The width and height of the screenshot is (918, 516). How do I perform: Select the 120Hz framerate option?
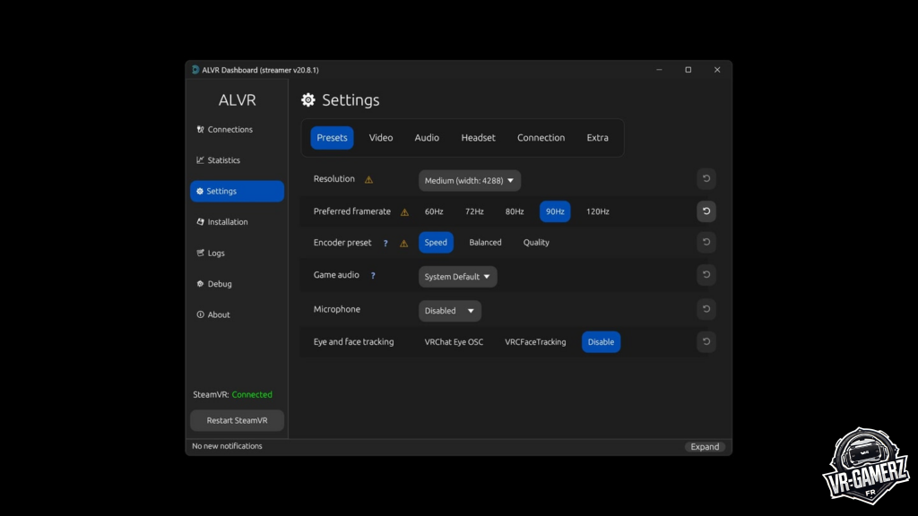[597, 211]
